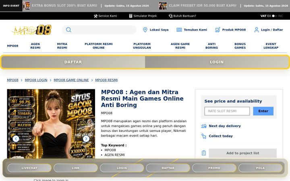Click Add to project list button

[x=242, y=153]
